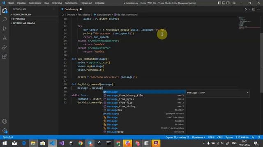
Task: Open the Выполнить menu
Action: 71,3
